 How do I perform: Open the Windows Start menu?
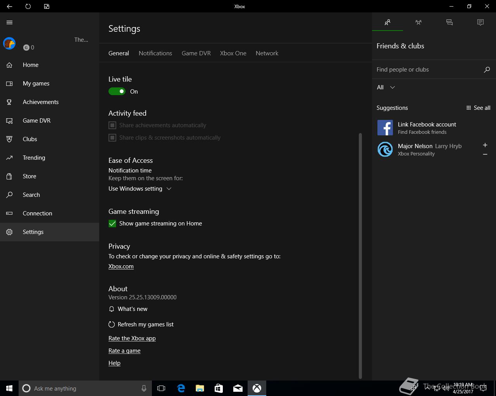click(9, 388)
